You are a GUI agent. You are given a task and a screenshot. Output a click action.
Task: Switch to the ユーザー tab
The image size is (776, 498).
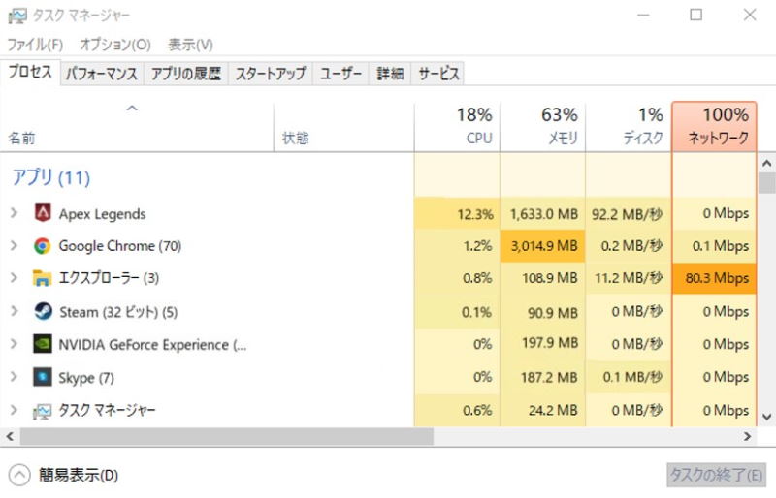[340, 74]
